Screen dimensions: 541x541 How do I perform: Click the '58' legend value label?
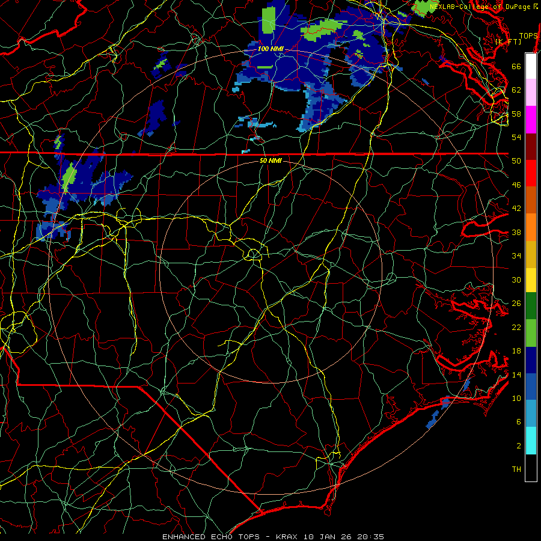coord(516,114)
